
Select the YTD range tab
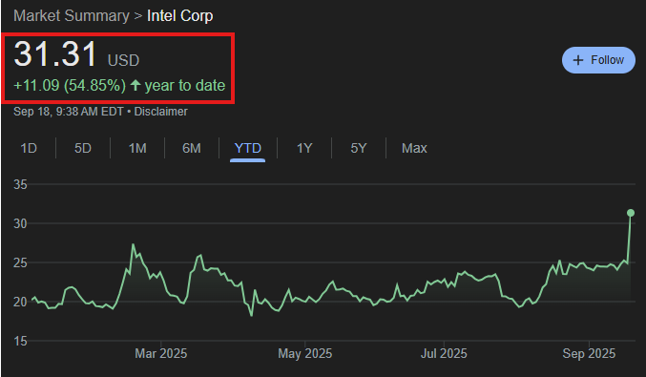247,148
